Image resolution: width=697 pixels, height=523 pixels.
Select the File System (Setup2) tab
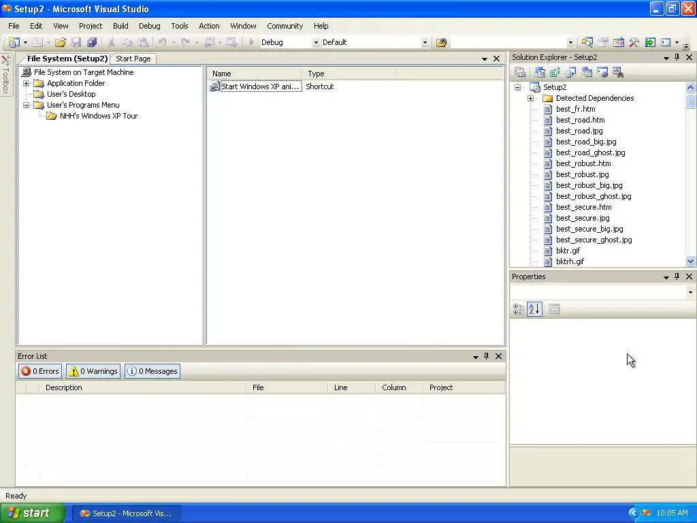click(67, 59)
